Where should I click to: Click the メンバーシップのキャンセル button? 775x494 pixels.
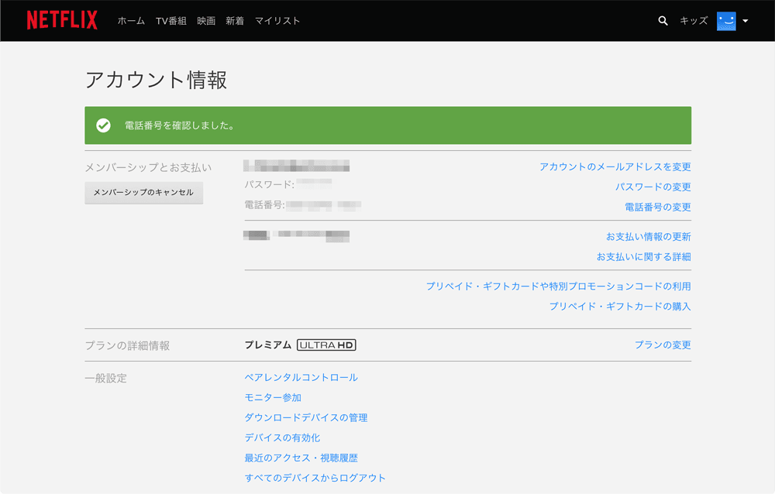coord(144,193)
